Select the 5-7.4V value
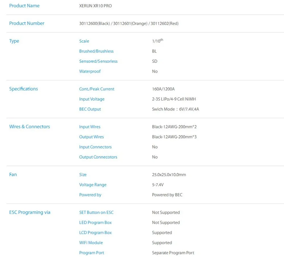284x257 pixels. pos(158,185)
